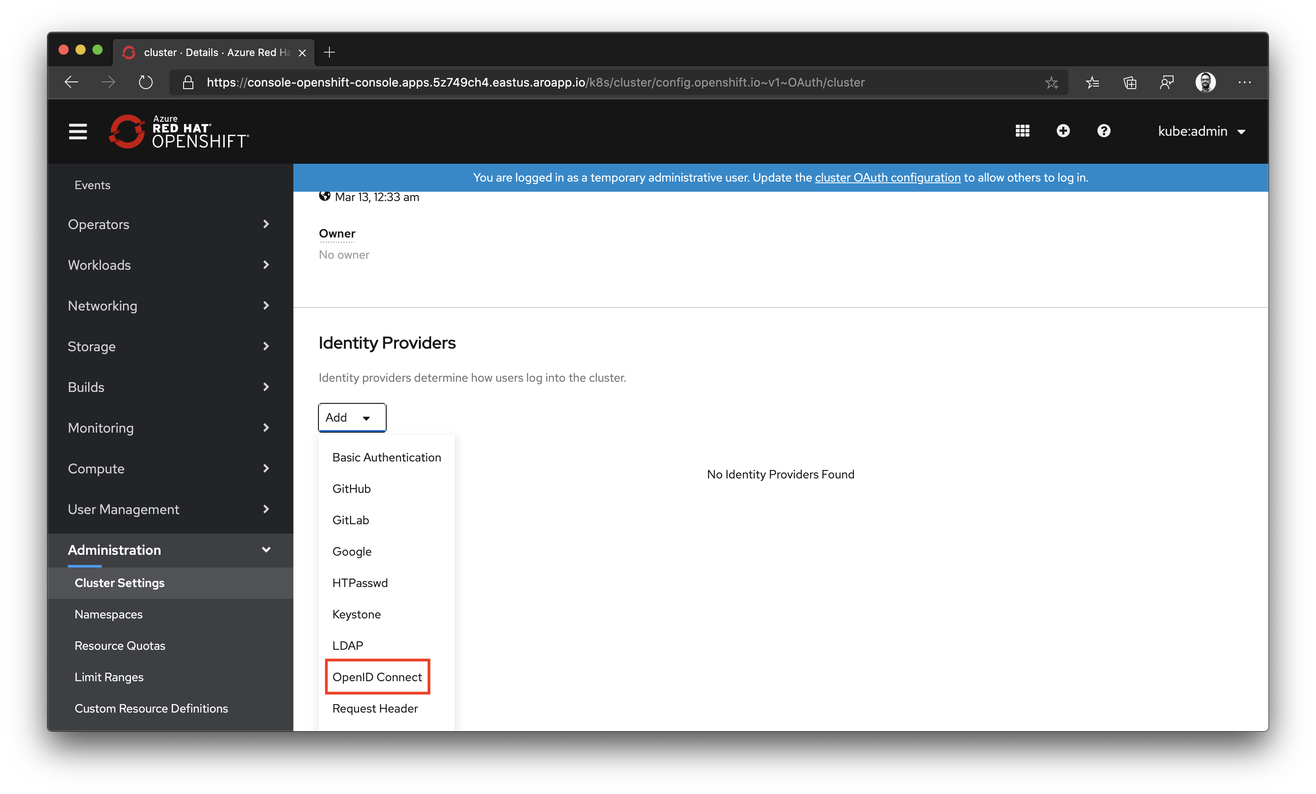Image resolution: width=1316 pixels, height=794 pixels.
Task: Choose Request Header provider option
Action: (x=387, y=708)
